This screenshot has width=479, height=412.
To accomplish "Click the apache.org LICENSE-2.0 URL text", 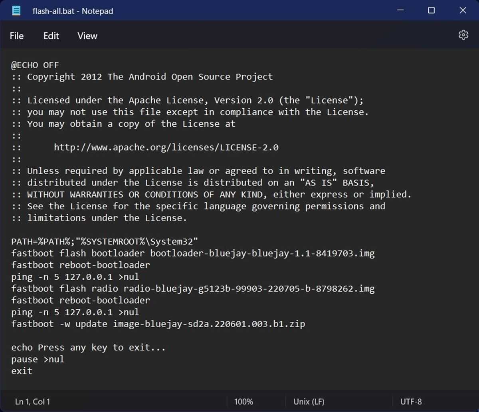I will [x=166, y=147].
